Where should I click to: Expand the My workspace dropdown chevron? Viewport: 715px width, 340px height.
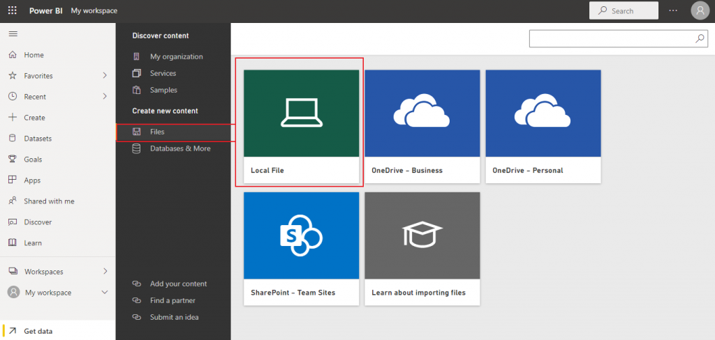(x=105, y=292)
